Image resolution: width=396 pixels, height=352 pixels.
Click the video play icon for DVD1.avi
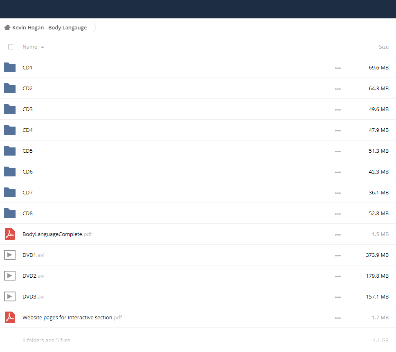10,255
